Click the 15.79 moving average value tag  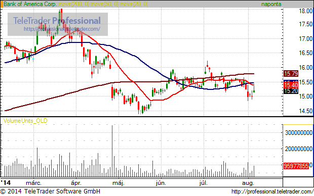pyautogui.click(x=291, y=74)
